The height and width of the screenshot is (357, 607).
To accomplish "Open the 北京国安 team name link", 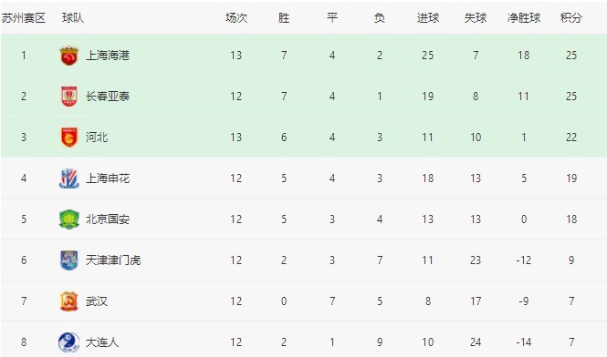I will point(107,219).
